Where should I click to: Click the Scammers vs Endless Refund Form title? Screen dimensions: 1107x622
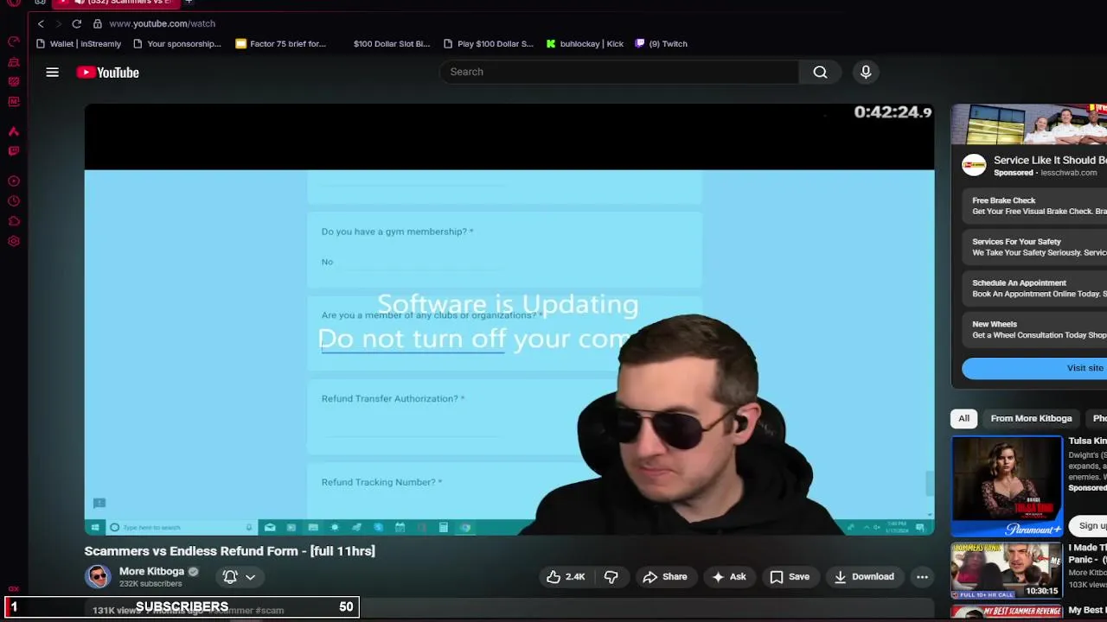coord(229,551)
